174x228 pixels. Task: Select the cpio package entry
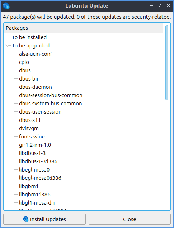(24, 62)
